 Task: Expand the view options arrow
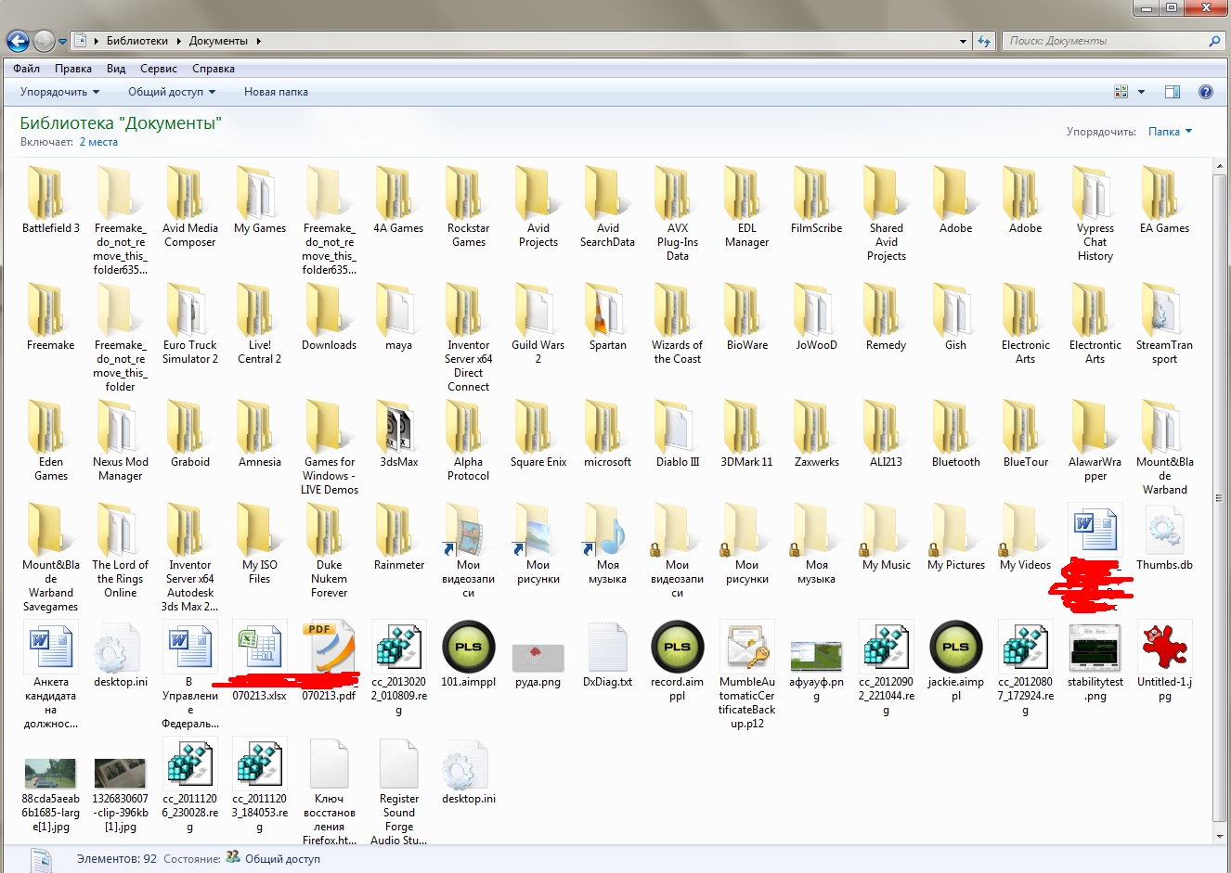pyautogui.click(x=1141, y=92)
